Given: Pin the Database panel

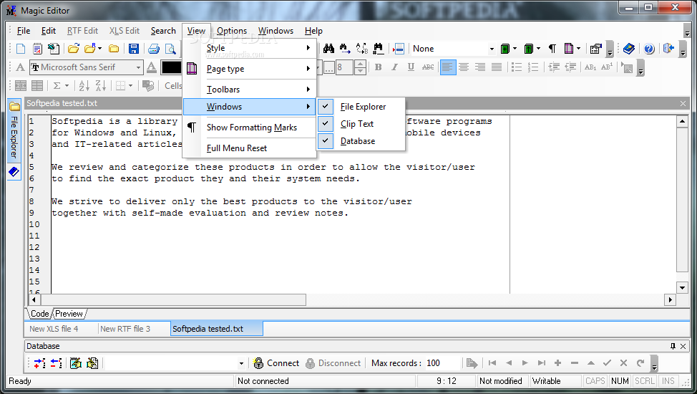Looking at the screenshot, I should 673,346.
